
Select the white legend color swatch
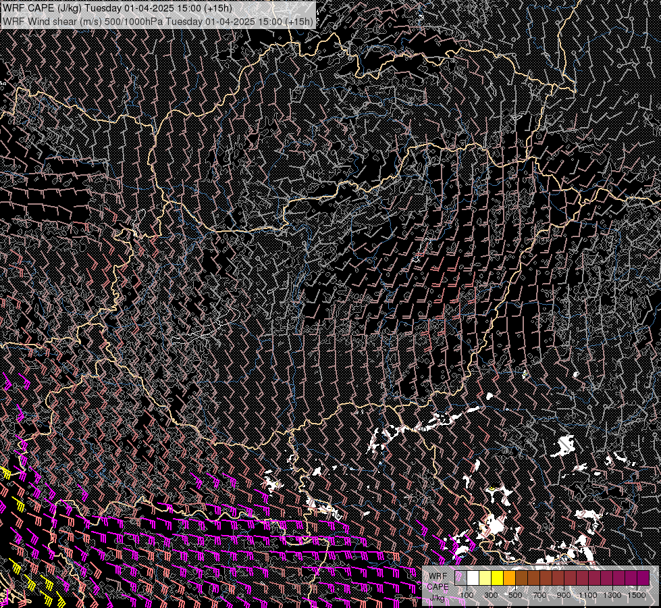click(x=473, y=578)
